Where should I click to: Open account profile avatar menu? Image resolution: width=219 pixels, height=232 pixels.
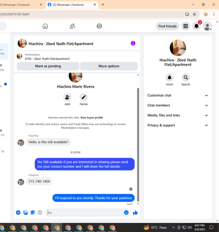pos(207,26)
